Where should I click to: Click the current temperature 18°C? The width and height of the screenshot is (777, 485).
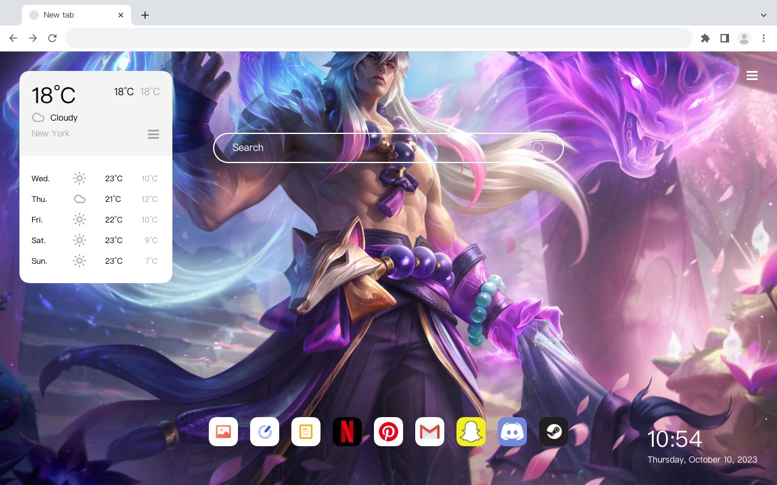click(x=53, y=95)
